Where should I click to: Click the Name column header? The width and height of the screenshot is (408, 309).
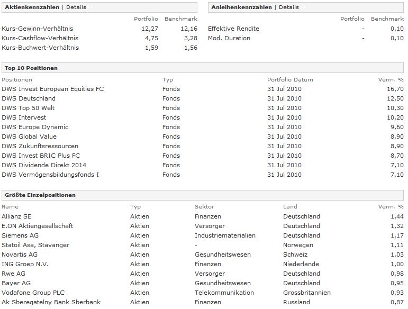(10, 207)
